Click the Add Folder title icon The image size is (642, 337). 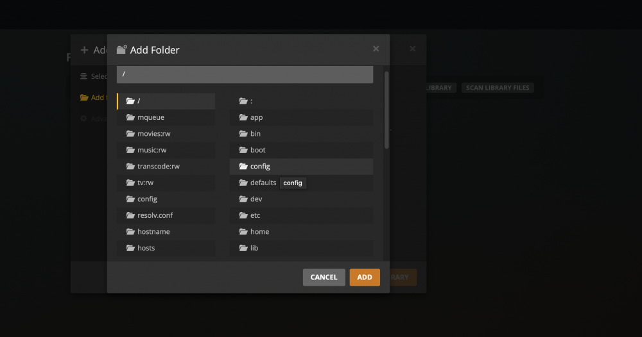[x=121, y=49]
